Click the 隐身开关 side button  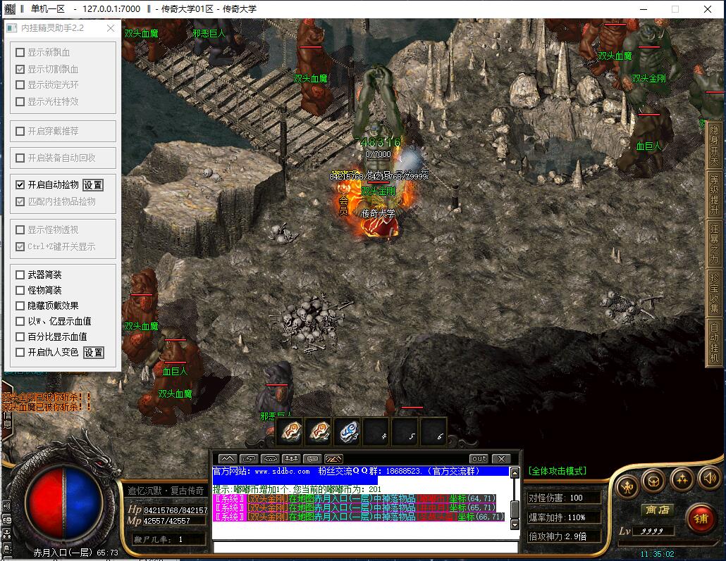(715, 146)
